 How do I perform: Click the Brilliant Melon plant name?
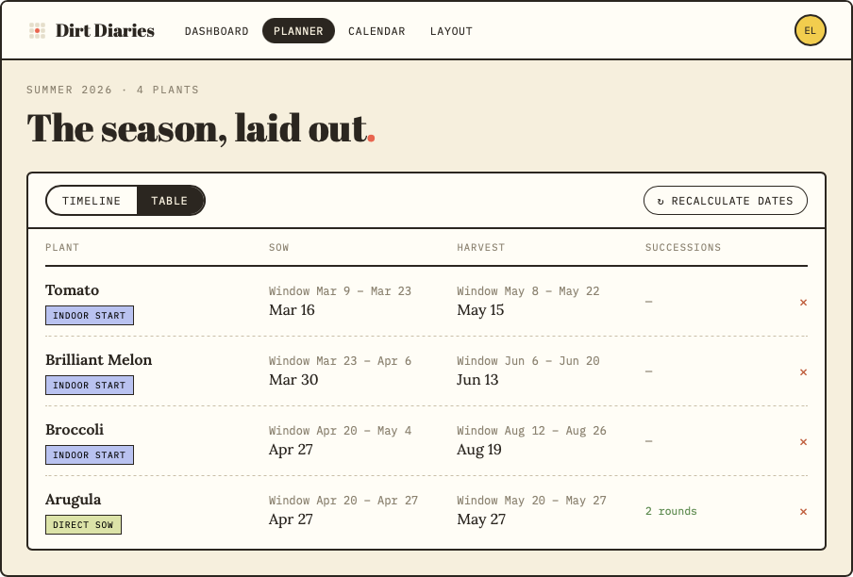tap(98, 359)
